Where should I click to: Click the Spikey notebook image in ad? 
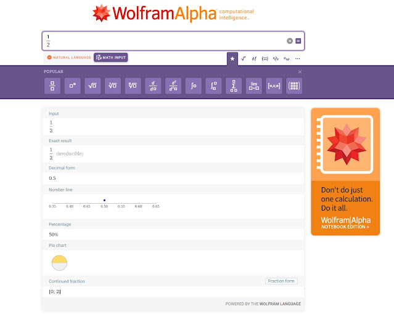(345, 144)
